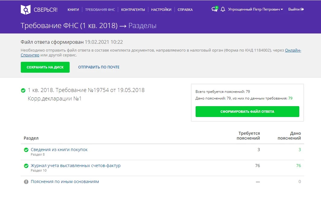Click green checkmark beside Журнал учета счетов-фактур
Image resolution: width=321 pixels, height=212 pixels.
click(x=26, y=166)
